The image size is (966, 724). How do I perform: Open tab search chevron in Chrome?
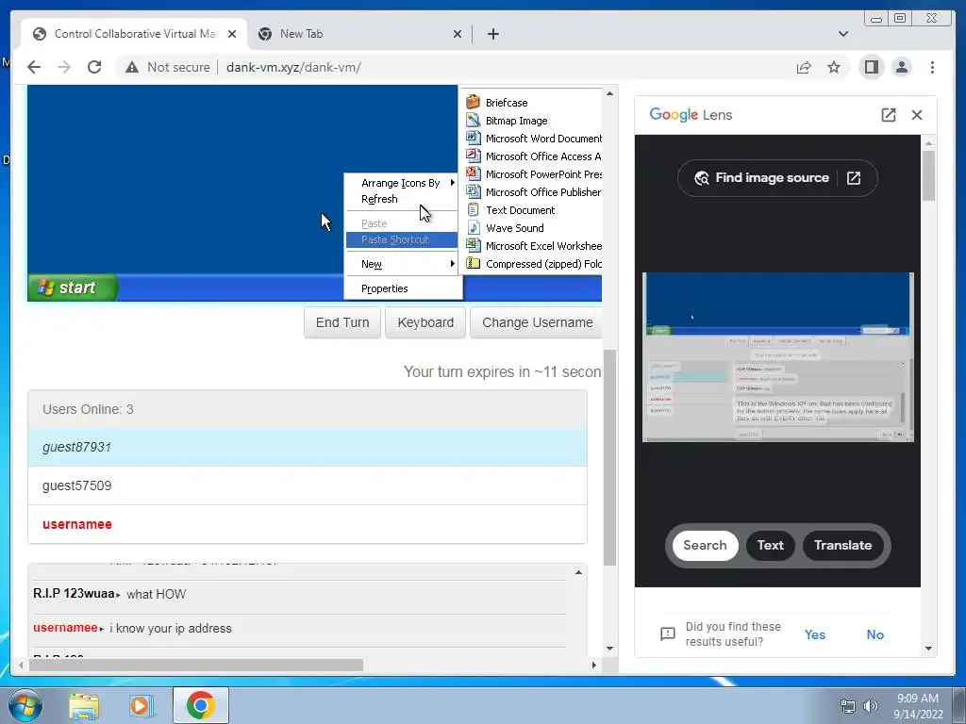[x=843, y=34]
